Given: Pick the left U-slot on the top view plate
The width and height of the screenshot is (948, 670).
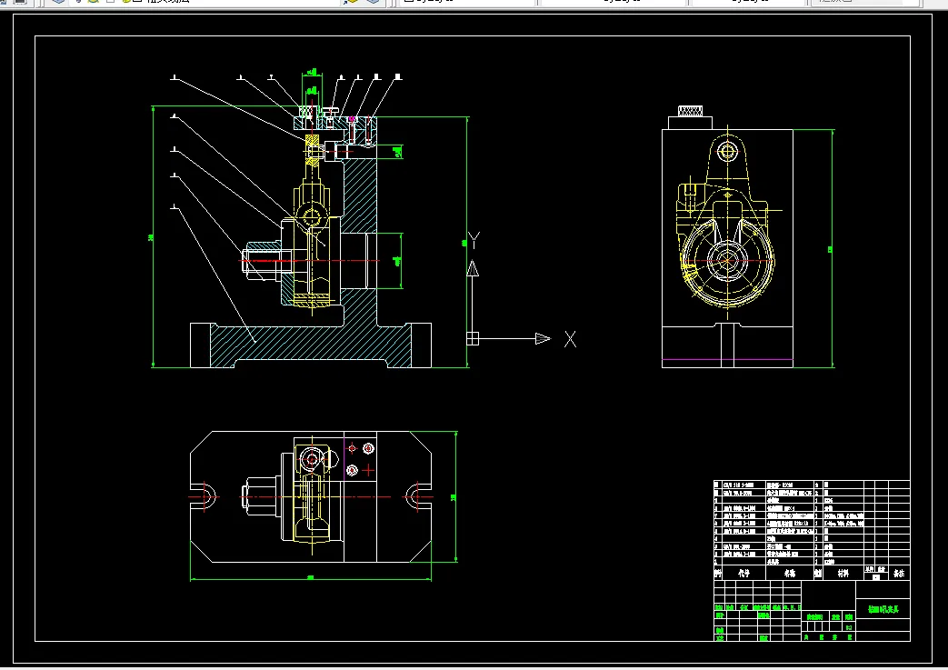Looking at the screenshot, I should click(205, 497).
